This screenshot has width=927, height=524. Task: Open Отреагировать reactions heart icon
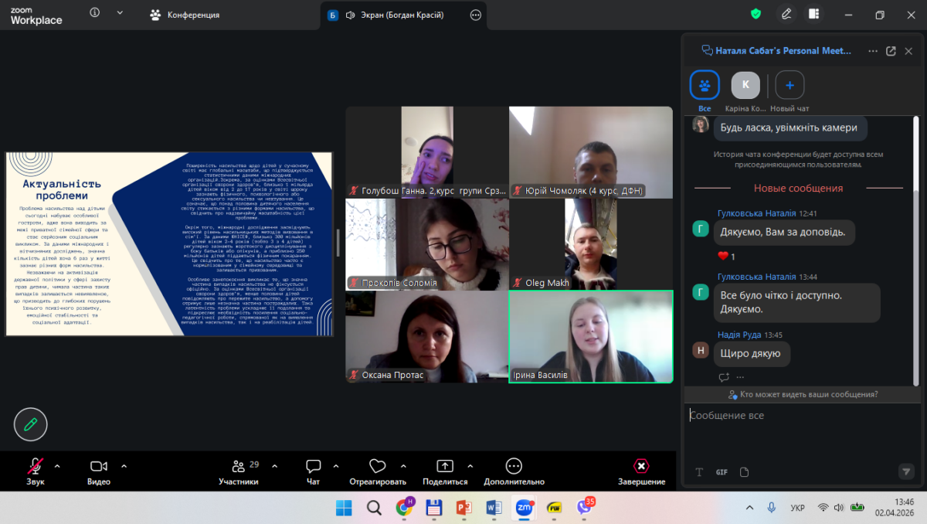pyautogui.click(x=377, y=466)
